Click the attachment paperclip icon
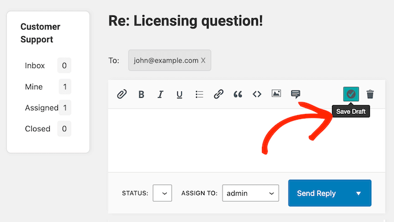Screen dimensions: 394x222 pos(122,94)
